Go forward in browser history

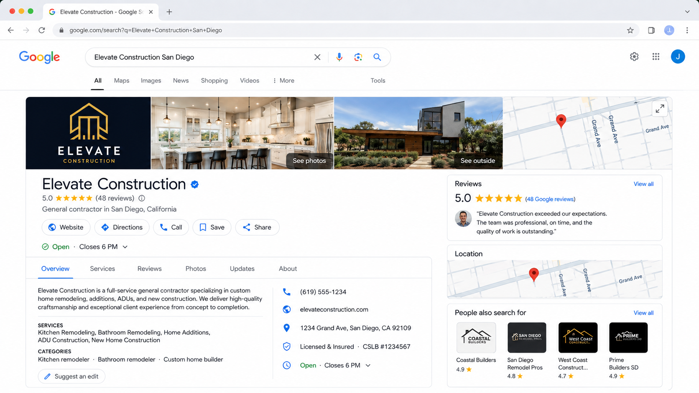click(26, 30)
